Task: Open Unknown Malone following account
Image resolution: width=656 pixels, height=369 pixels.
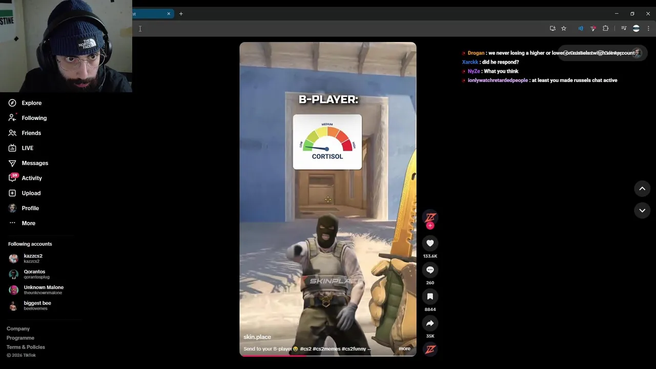Action: click(36, 290)
